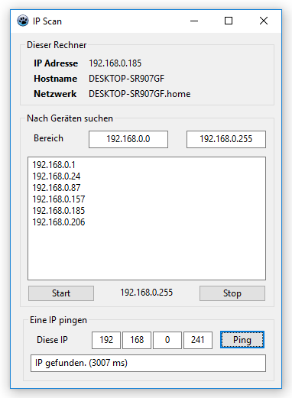Viewport: 292px width, 398px height.
Task: Edit the range end field 192.168.0.255
Action: [x=226, y=139]
